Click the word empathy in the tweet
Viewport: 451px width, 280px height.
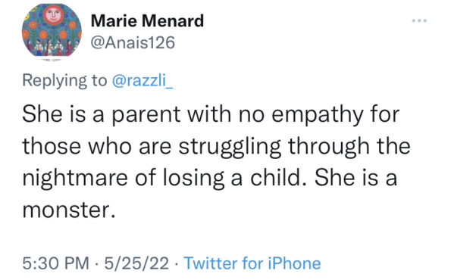pos(318,115)
